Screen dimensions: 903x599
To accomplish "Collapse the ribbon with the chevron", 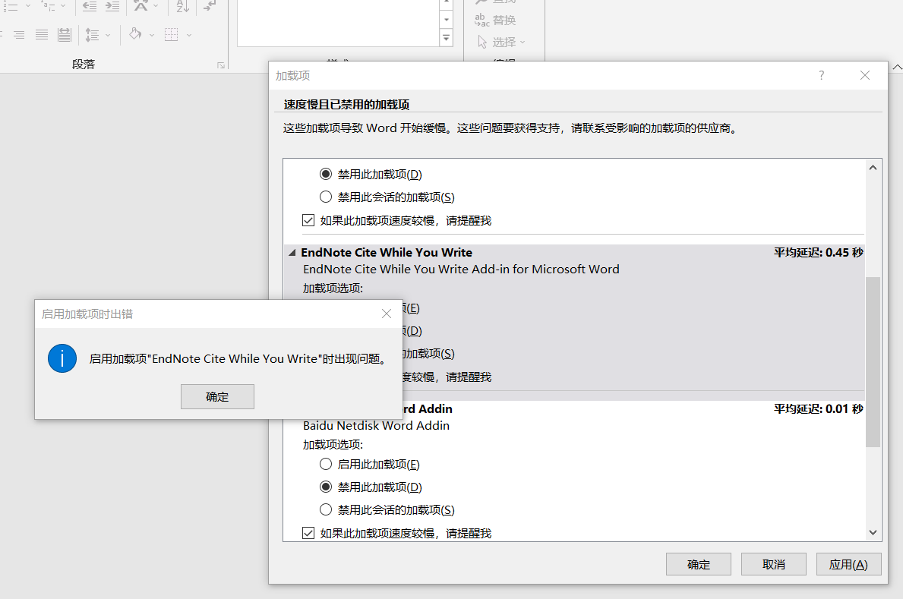I will point(897,68).
